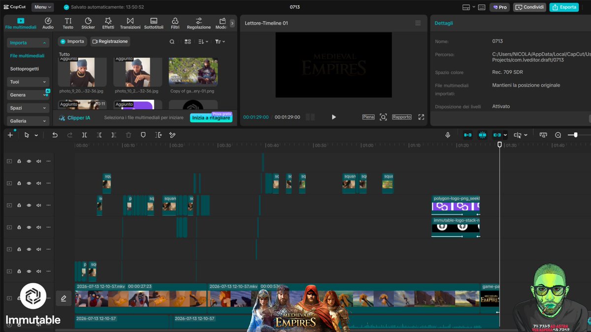This screenshot has height=332, width=591.
Task: Click the Undo arrow
Action: 55,135
